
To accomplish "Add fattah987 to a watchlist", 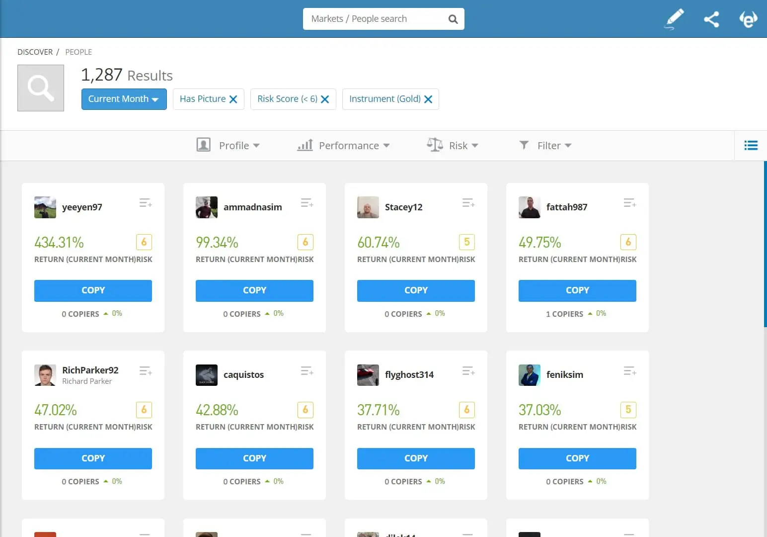I will [629, 202].
